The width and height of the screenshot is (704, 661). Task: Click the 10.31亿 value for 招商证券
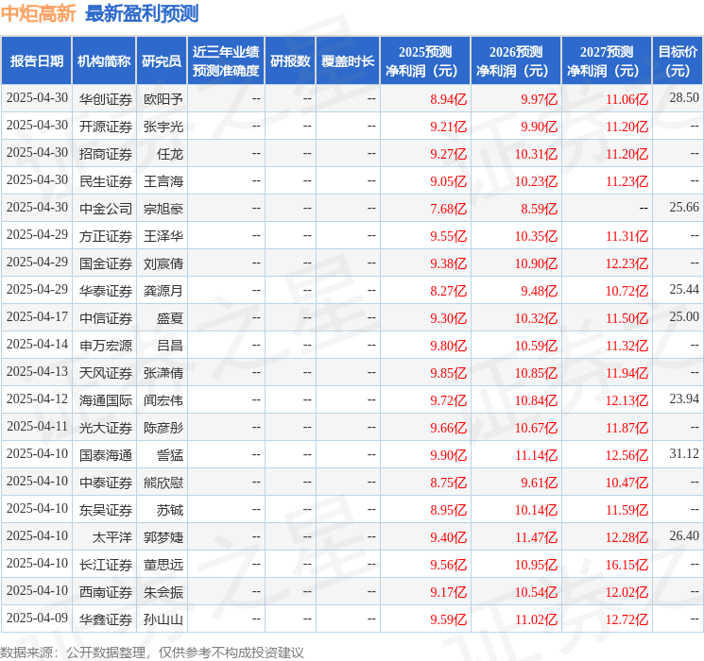point(536,154)
